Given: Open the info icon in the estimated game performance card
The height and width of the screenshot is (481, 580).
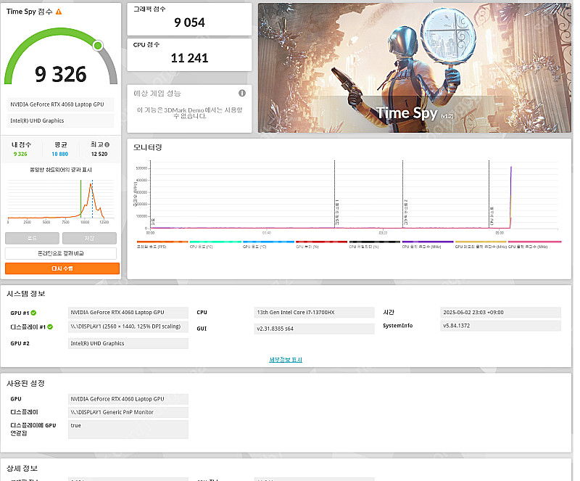Looking at the screenshot, I should point(242,93).
